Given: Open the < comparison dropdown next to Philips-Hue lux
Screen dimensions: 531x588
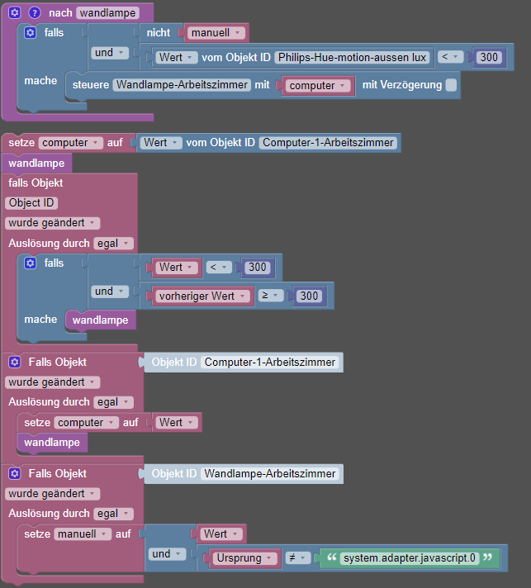Looking at the screenshot, I should click(x=450, y=57).
